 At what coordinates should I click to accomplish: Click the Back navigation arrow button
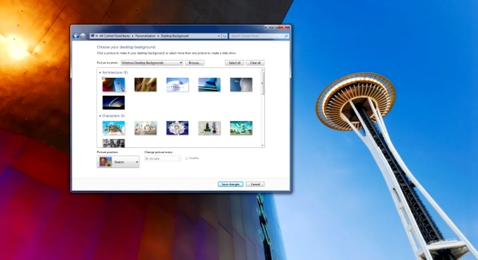tap(76, 36)
